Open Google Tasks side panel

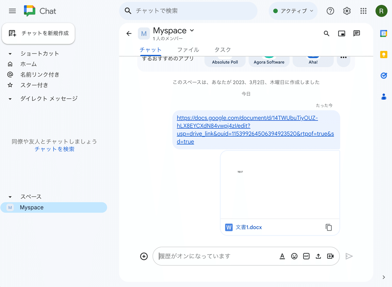(x=384, y=76)
